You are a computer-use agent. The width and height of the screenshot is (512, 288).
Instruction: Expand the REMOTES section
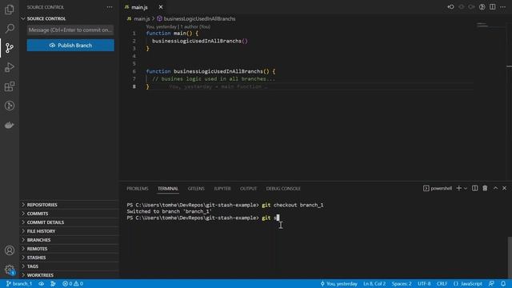click(x=70, y=249)
